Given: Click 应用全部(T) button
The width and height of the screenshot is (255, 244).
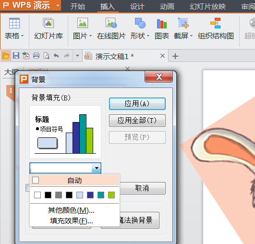Looking at the screenshot, I should [x=137, y=121].
